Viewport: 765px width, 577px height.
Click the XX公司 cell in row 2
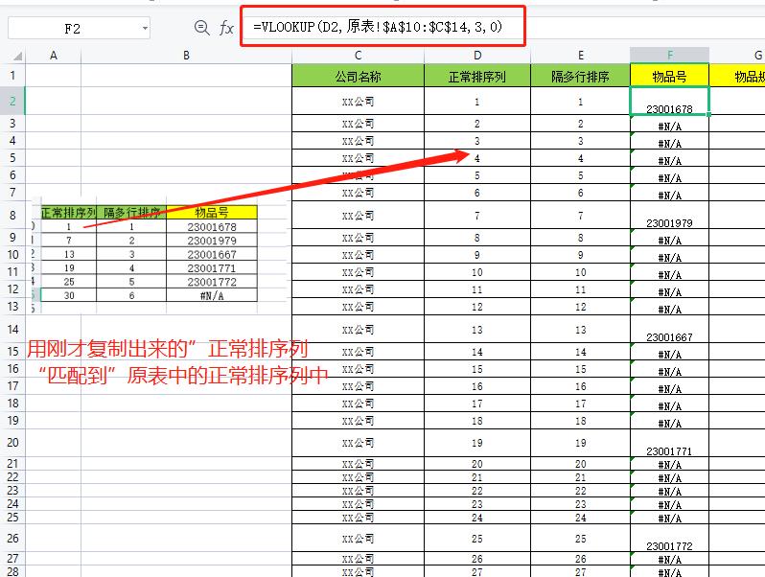point(359,101)
